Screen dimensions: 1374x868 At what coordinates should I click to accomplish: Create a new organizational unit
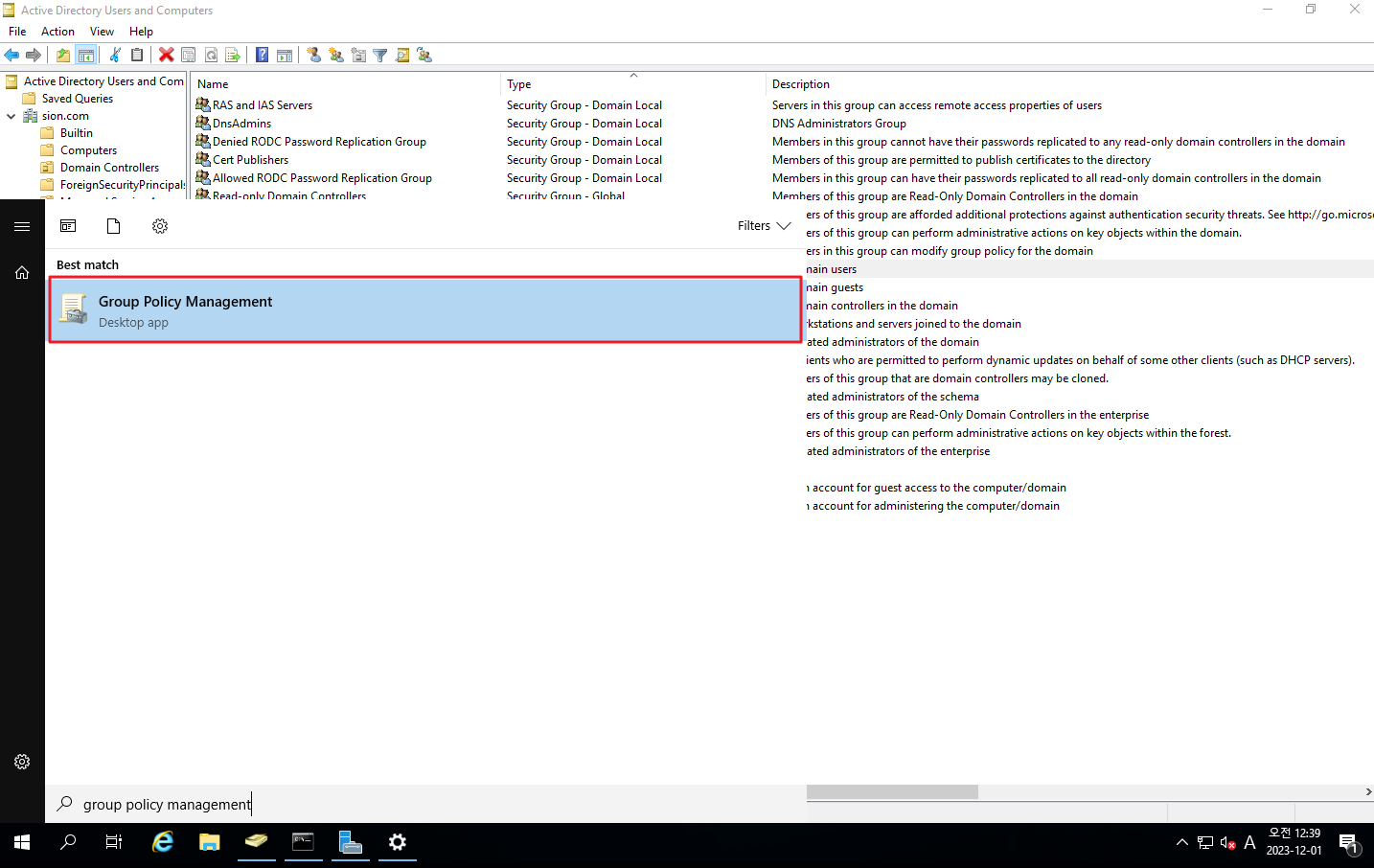click(x=358, y=56)
